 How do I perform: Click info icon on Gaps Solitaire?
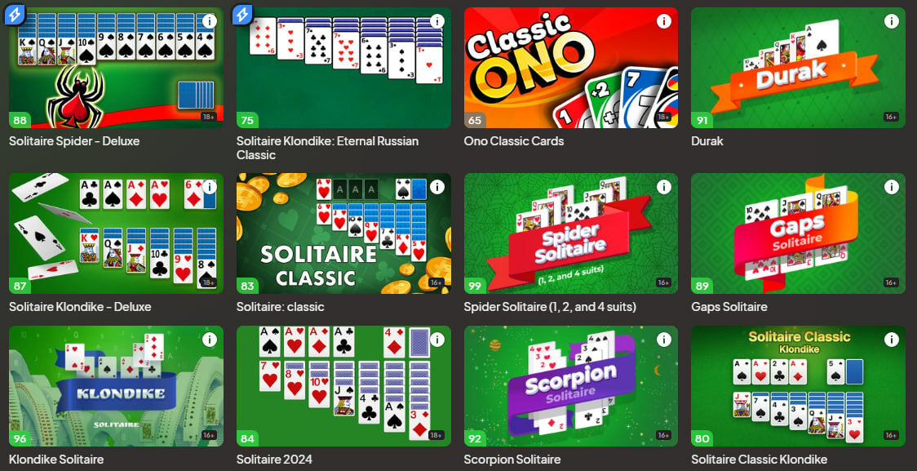(x=891, y=187)
